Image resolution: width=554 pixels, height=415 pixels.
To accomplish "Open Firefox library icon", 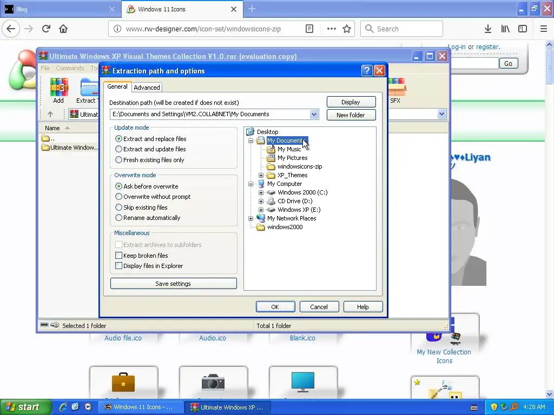I will click(505, 29).
